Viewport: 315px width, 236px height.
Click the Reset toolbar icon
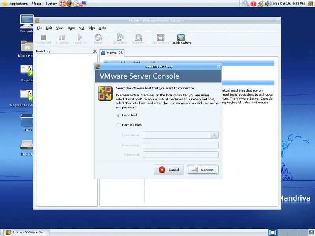pos(98,37)
